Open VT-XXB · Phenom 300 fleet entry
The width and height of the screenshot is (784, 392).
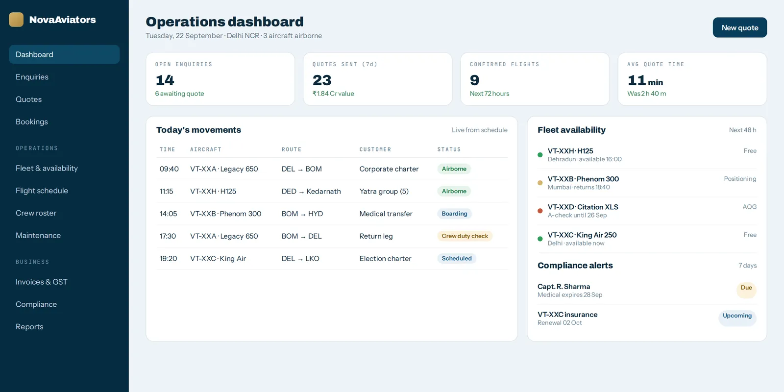(647, 183)
